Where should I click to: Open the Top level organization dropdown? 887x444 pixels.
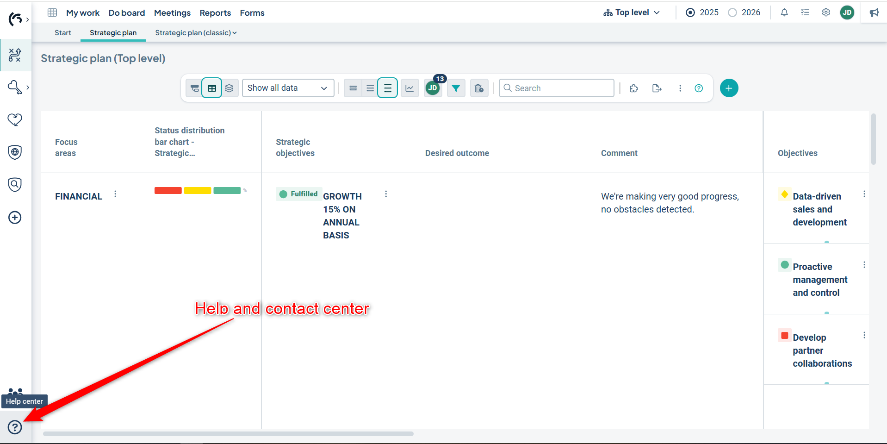coord(632,13)
